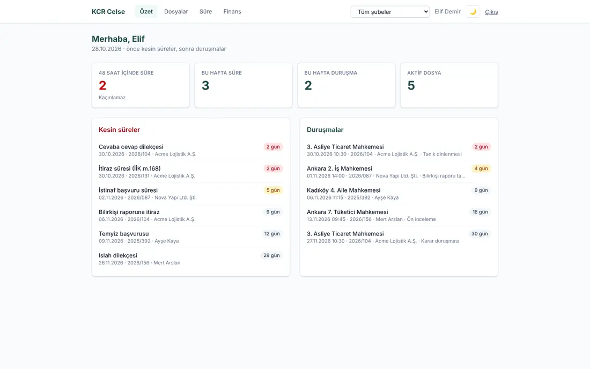Open the Dosyalar tab
Screen dimensions: 590x369
[x=176, y=12]
